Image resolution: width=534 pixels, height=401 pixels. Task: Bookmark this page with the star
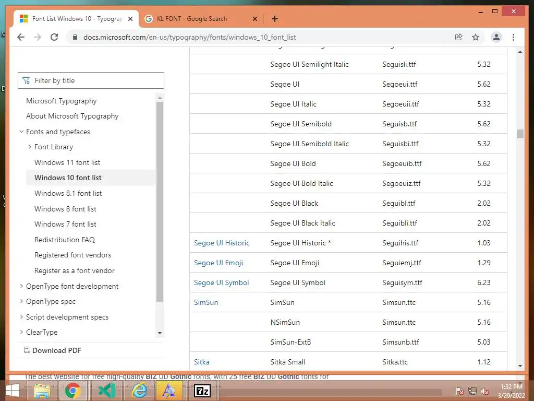point(476,37)
